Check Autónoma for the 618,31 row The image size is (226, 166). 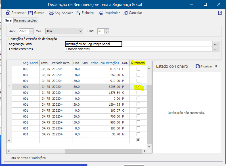tap(138, 69)
